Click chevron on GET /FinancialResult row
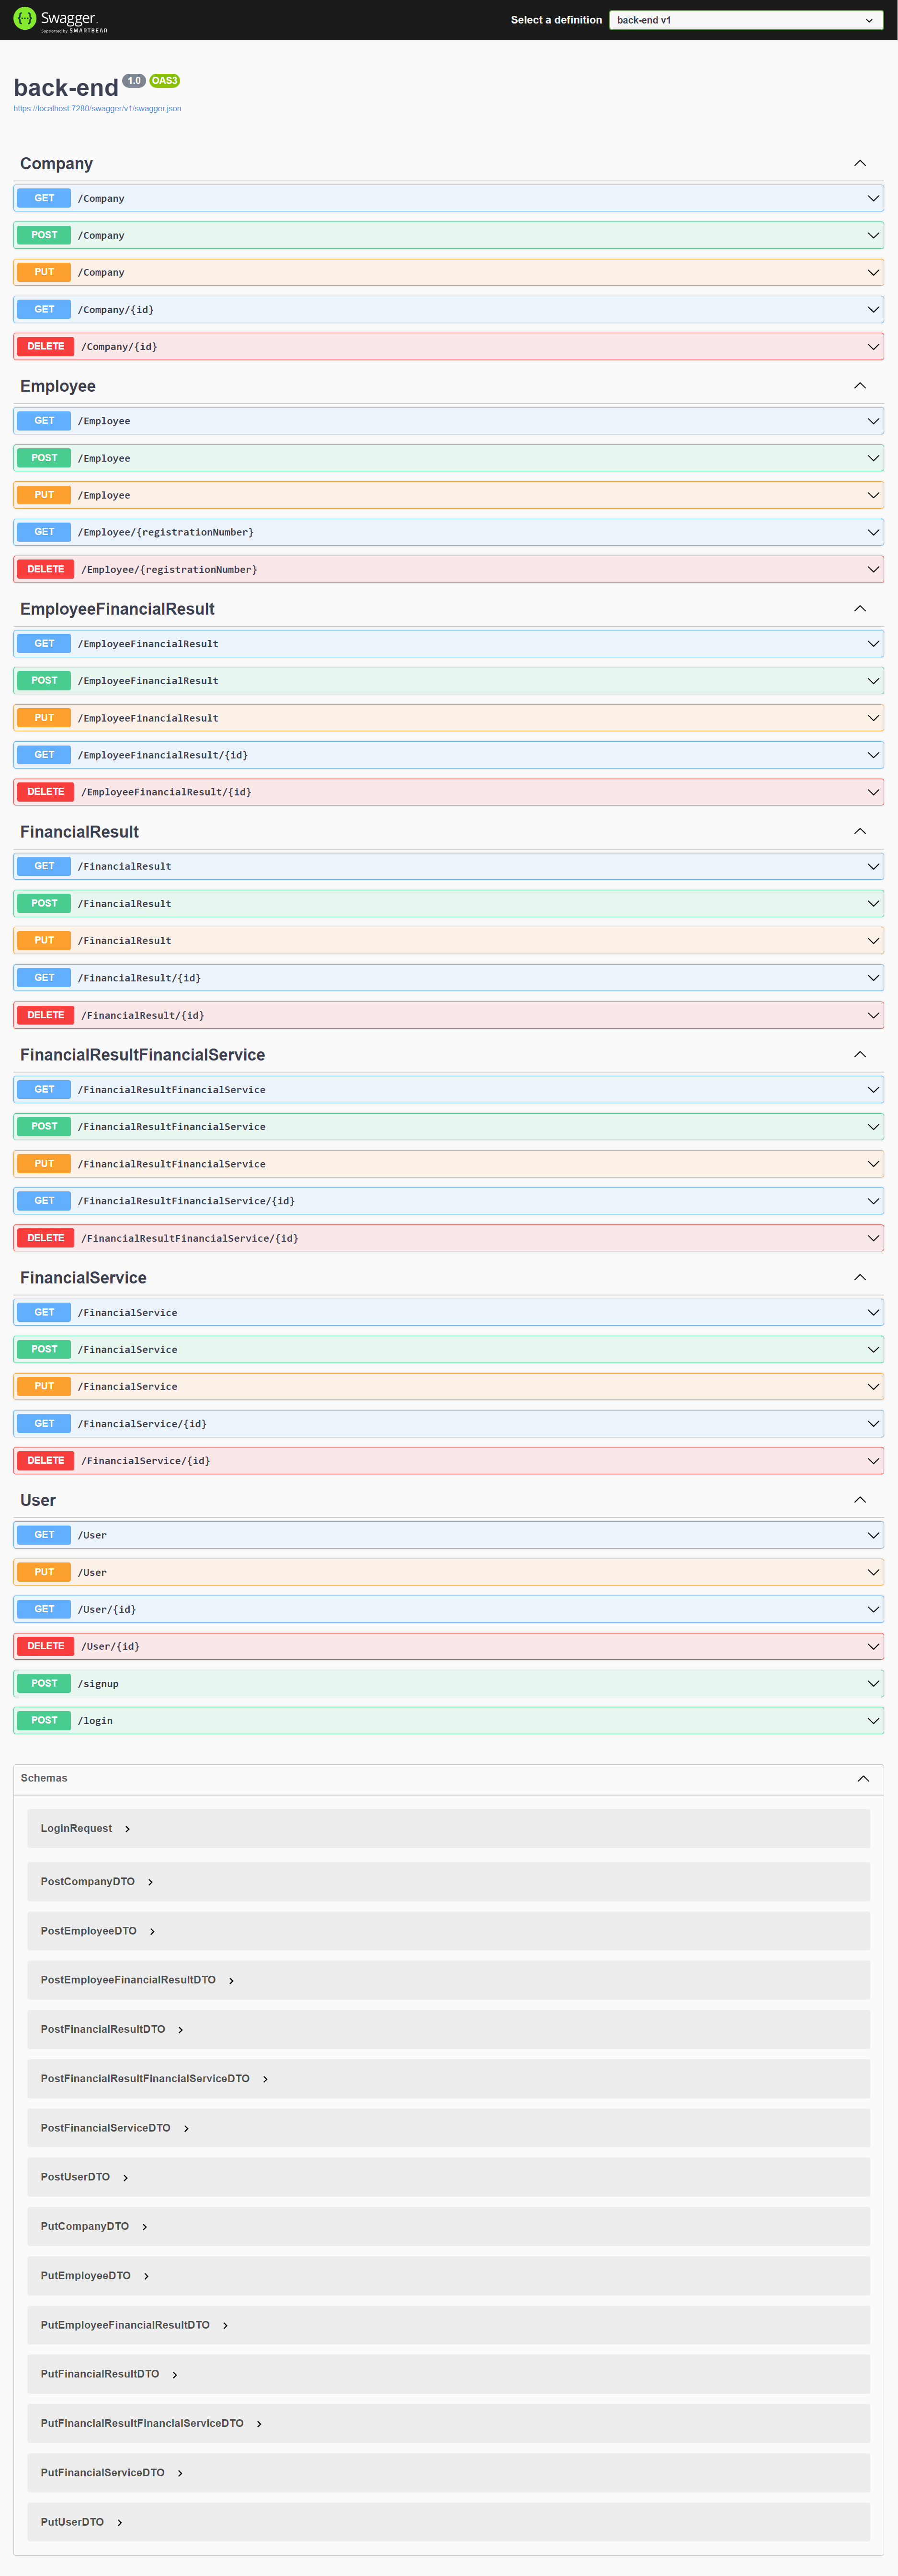898x2576 pixels. [x=873, y=867]
